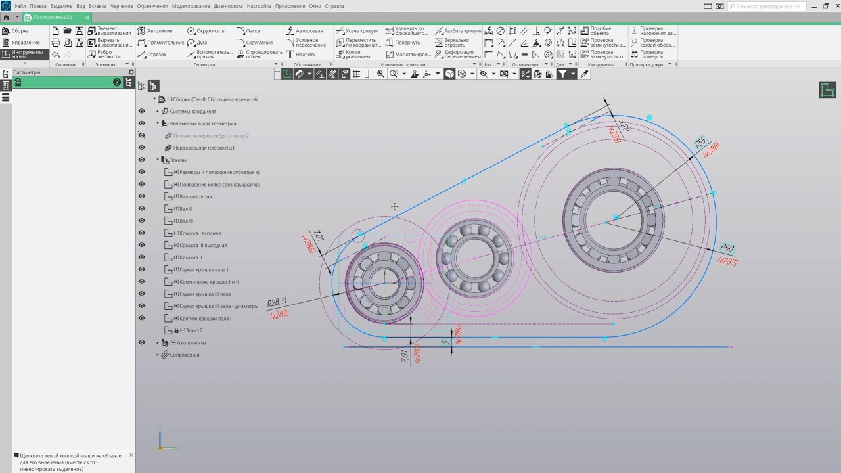Select the Фаска chamfer tool
The image size is (841, 473).
pyautogui.click(x=248, y=31)
